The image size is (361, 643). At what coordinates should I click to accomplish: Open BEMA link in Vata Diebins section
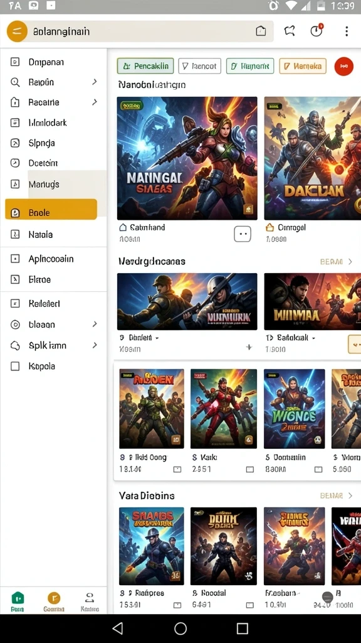pos(331,496)
